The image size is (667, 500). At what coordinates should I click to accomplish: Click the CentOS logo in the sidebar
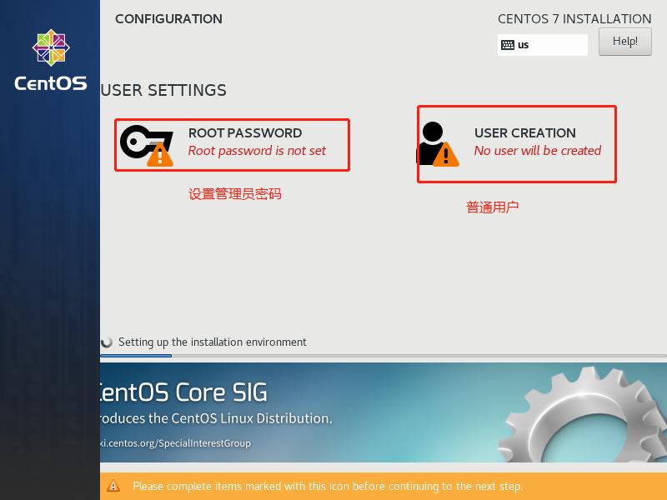[49, 48]
